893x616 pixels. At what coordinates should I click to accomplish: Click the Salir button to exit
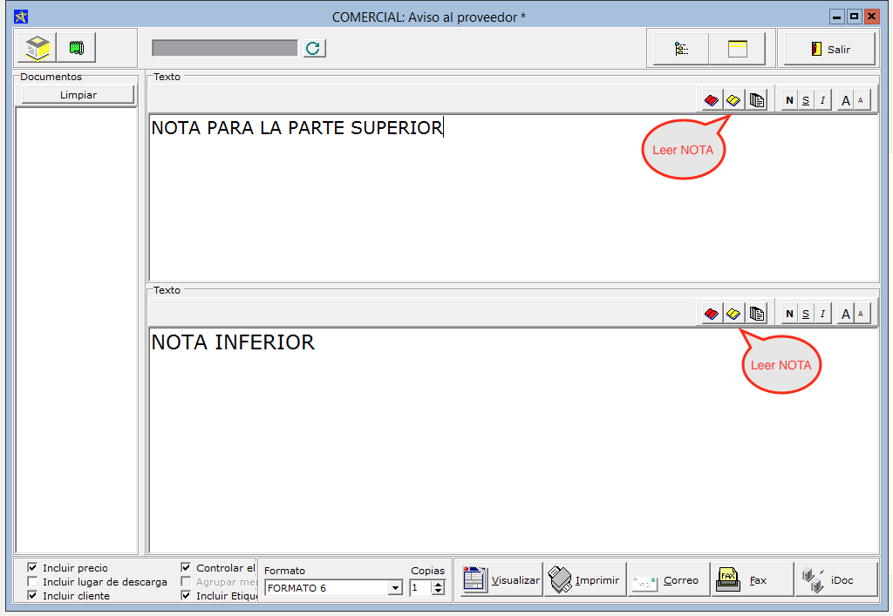click(x=828, y=50)
